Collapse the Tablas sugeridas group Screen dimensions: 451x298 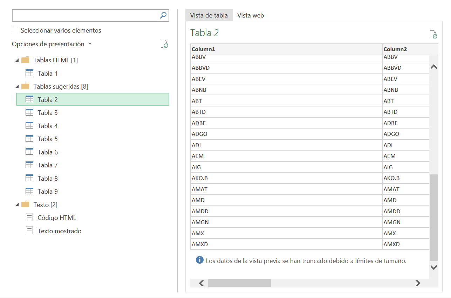click(x=17, y=87)
